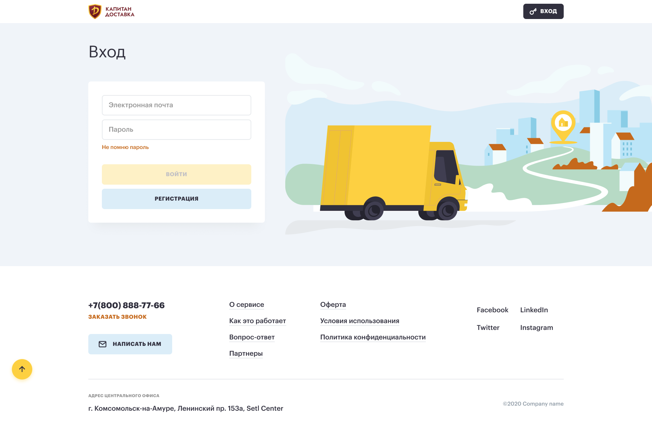Click the Вход page heading

[x=107, y=52]
